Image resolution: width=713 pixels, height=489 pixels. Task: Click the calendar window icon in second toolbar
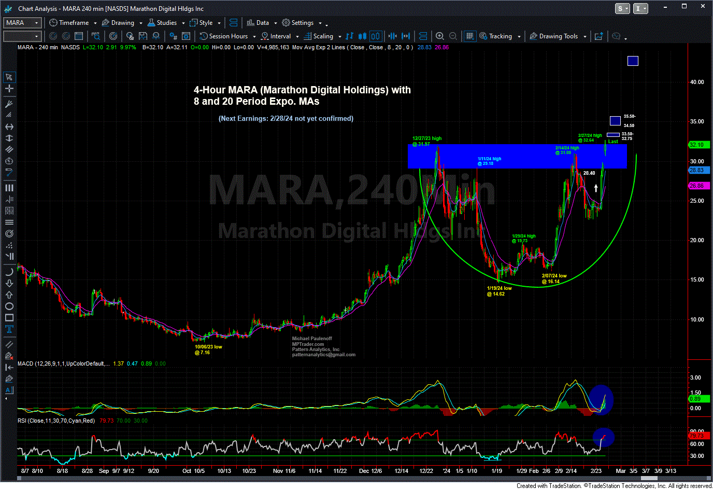79,36
